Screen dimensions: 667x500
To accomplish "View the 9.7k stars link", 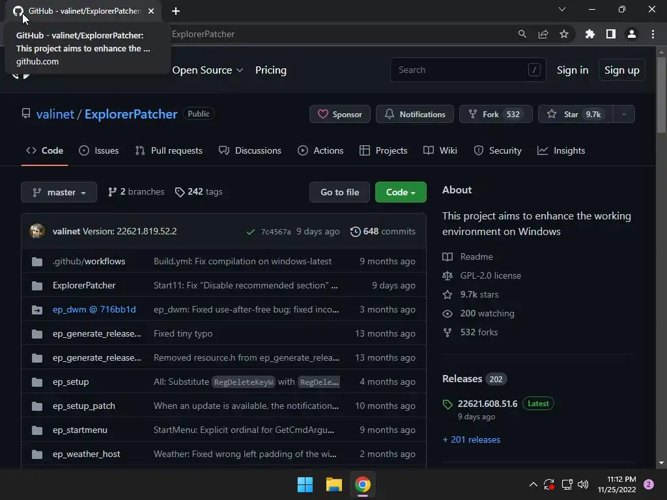I will [x=470, y=295].
